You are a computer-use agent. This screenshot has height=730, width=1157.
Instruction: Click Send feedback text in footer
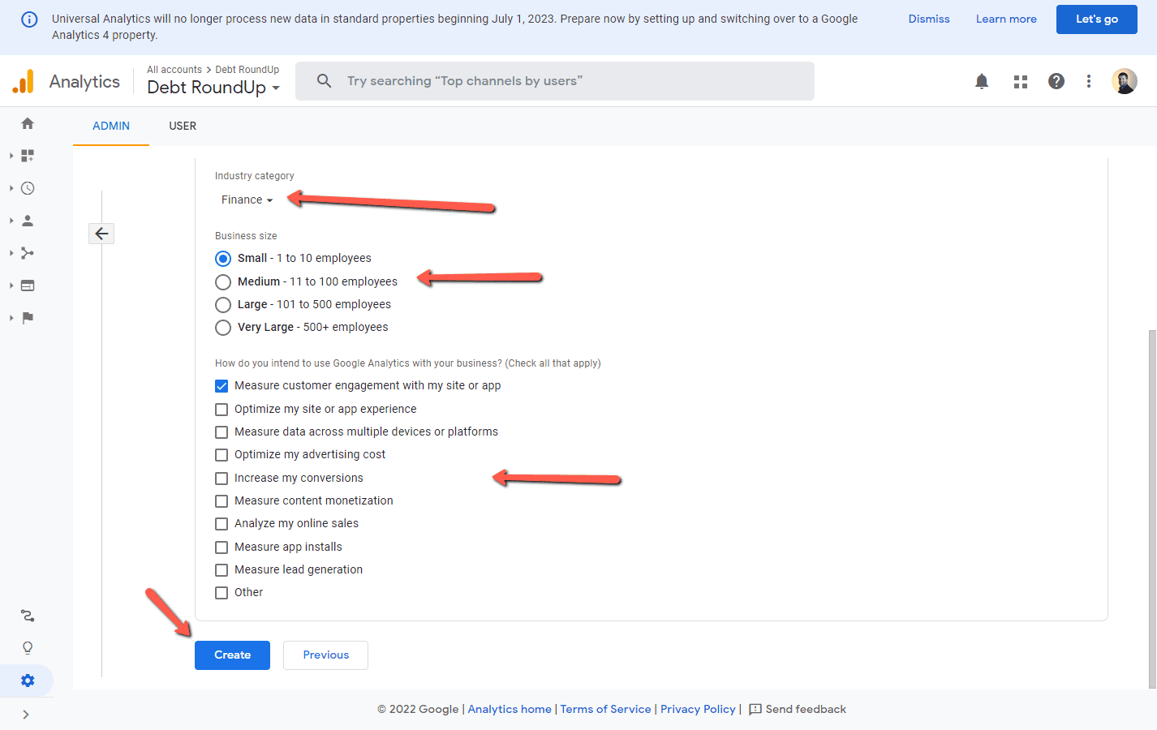pyautogui.click(x=806, y=710)
